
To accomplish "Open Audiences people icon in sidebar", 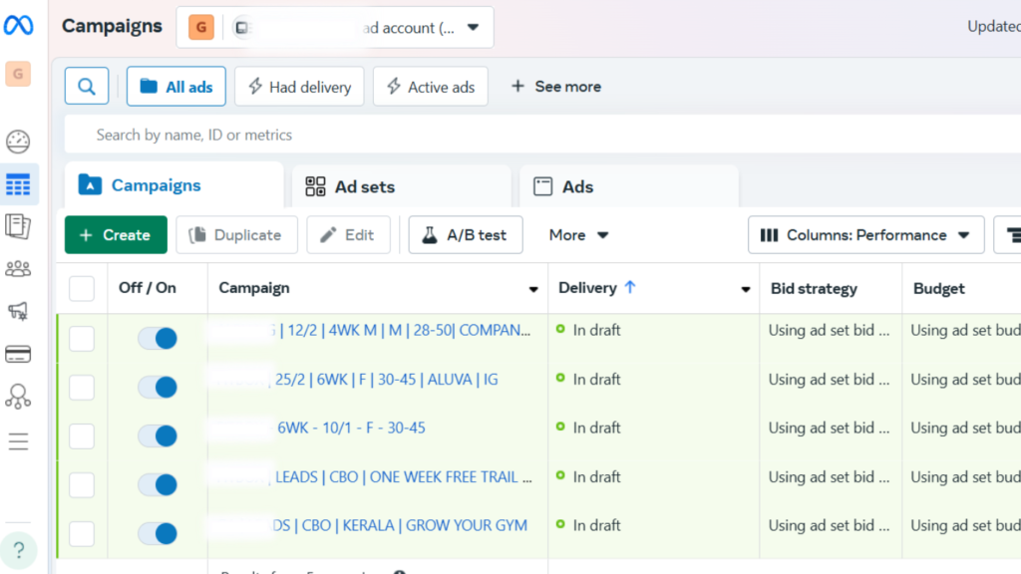I will pyautogui.click(x=18, y=269).
